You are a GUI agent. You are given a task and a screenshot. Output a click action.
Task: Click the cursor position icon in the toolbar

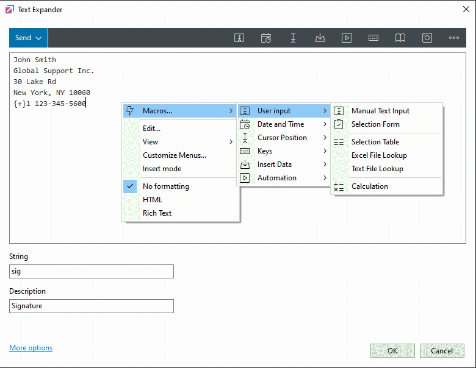pyautogui.click(x=293, y=38)
